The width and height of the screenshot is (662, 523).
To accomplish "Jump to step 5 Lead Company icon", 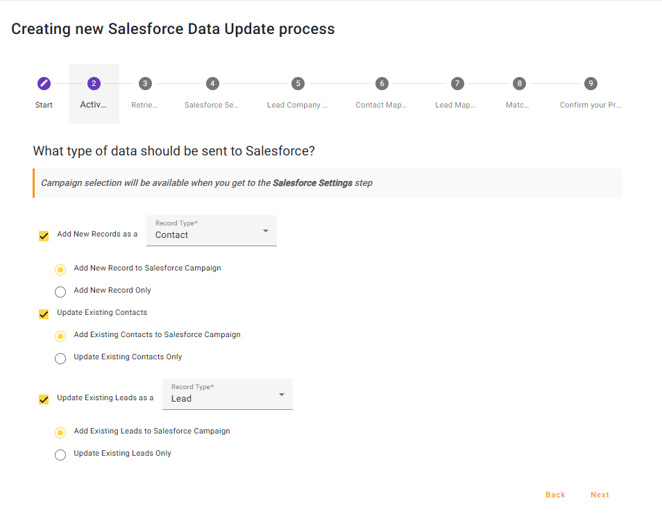I will coord(298,83).
